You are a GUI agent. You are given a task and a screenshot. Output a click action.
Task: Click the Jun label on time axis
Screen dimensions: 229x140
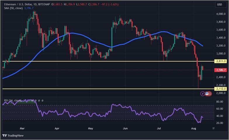tap(125, 128)
